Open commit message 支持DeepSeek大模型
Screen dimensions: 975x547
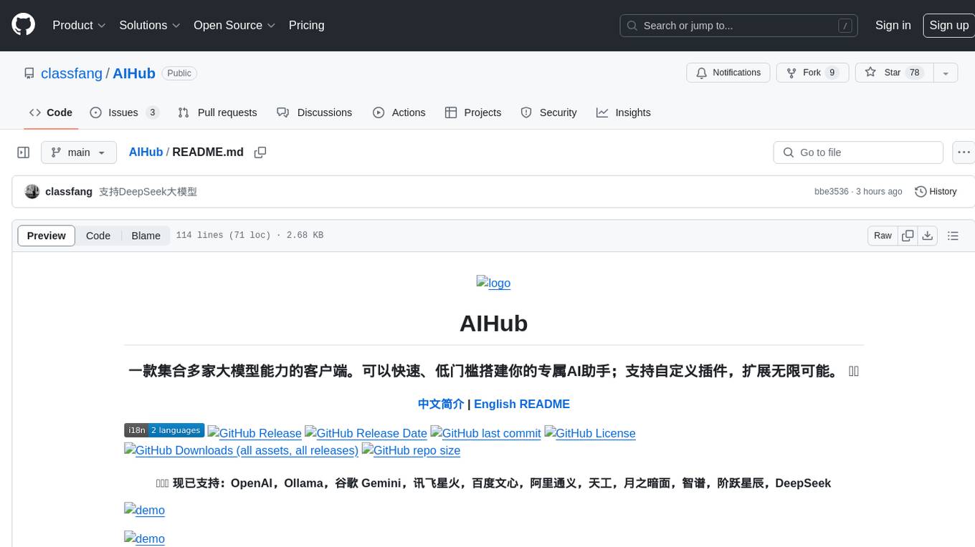coord(148,191)
